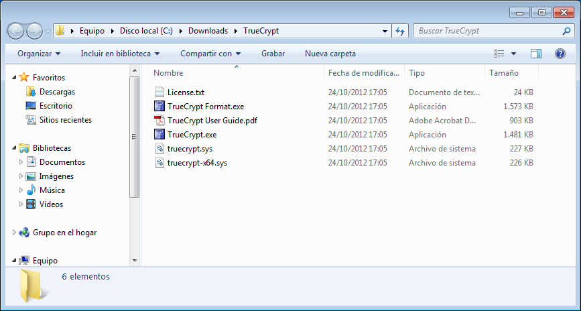
Task: Click the folder icon in address bar
Action: pos(60,31)
